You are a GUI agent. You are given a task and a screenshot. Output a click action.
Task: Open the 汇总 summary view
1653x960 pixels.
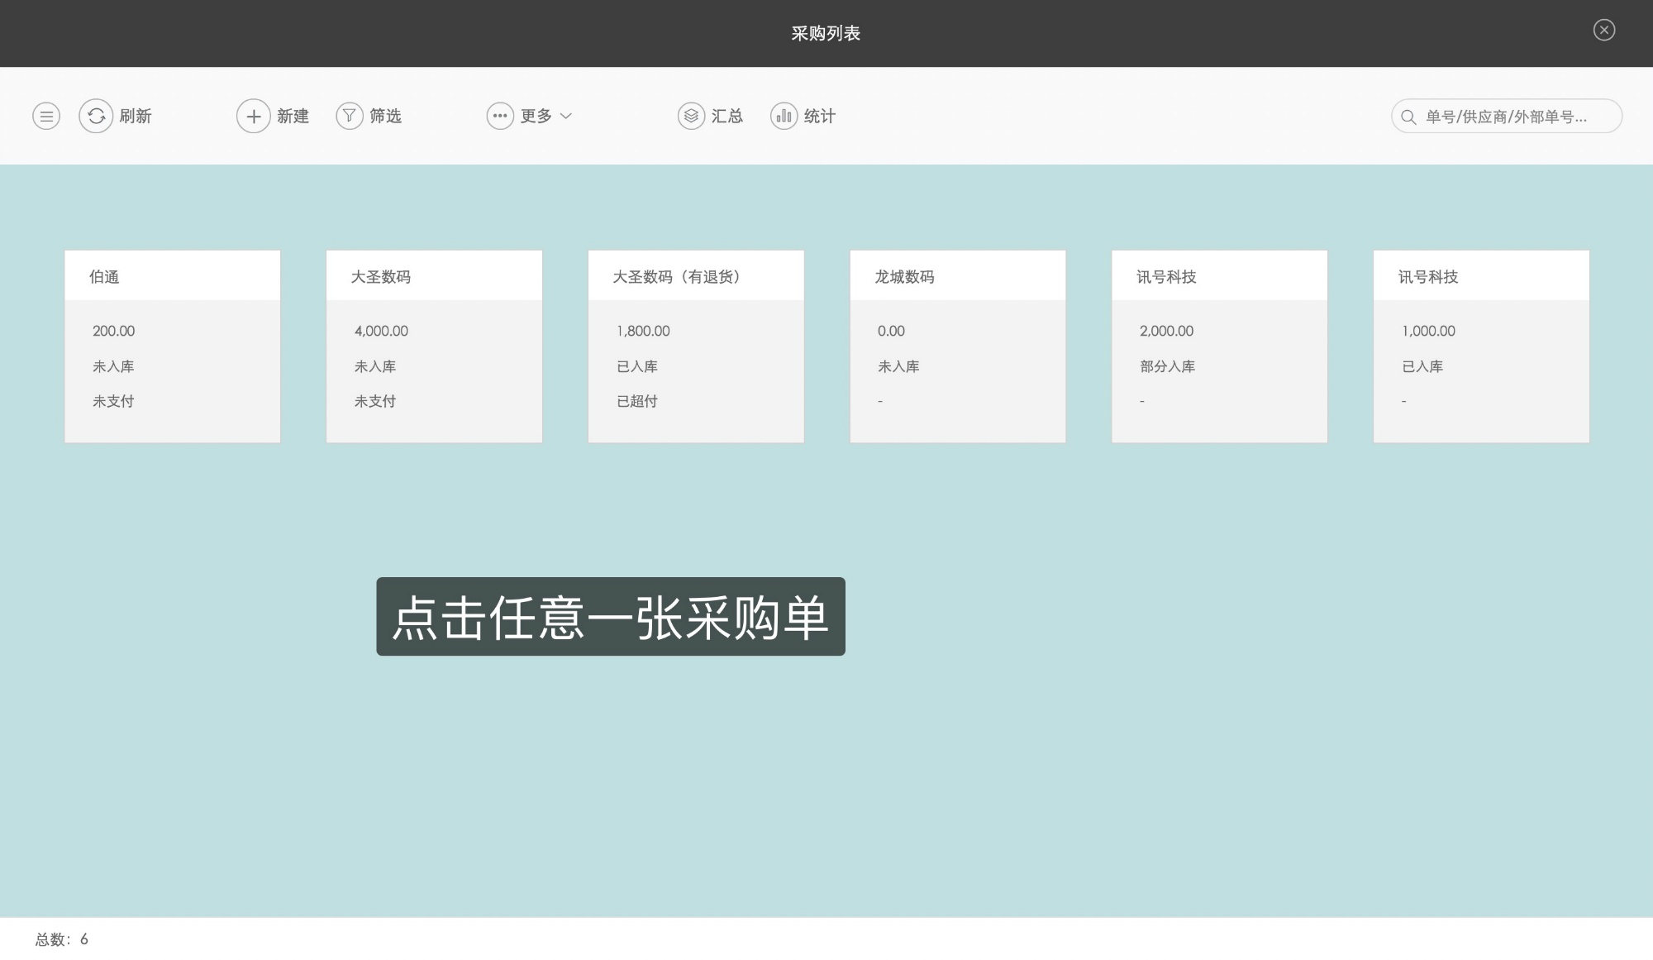[x=727, y=116]
